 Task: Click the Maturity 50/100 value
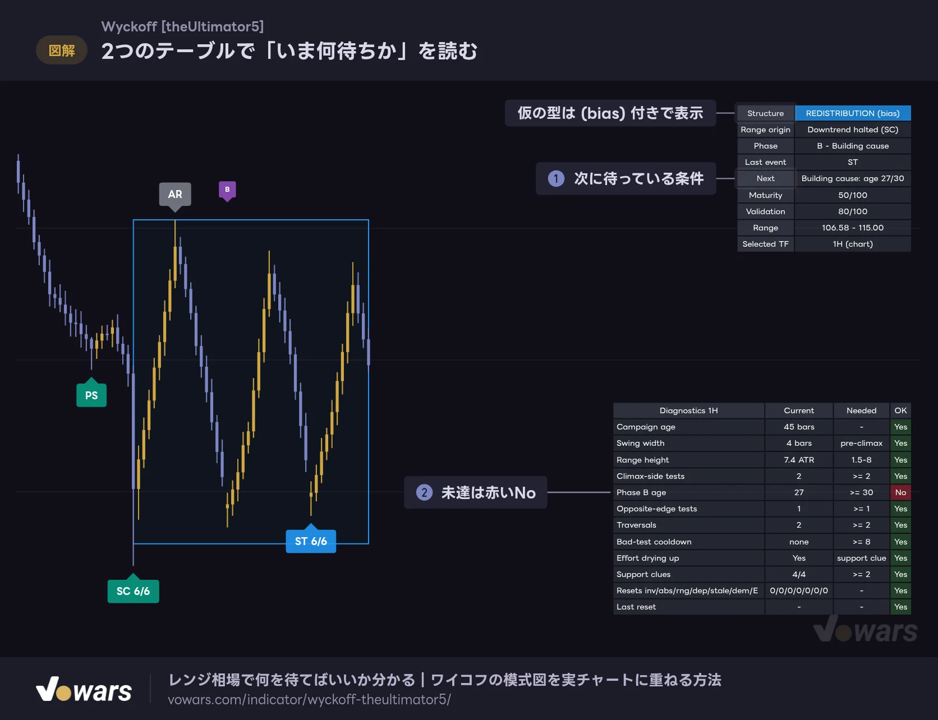tap(853, 195)
